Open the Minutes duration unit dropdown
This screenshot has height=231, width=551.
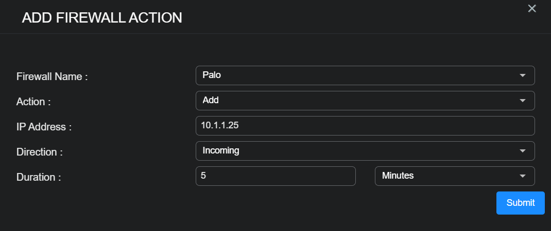tap(454, 176)
